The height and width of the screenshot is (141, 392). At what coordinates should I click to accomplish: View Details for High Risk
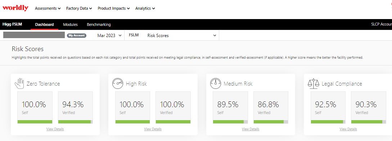click(153, 129)
